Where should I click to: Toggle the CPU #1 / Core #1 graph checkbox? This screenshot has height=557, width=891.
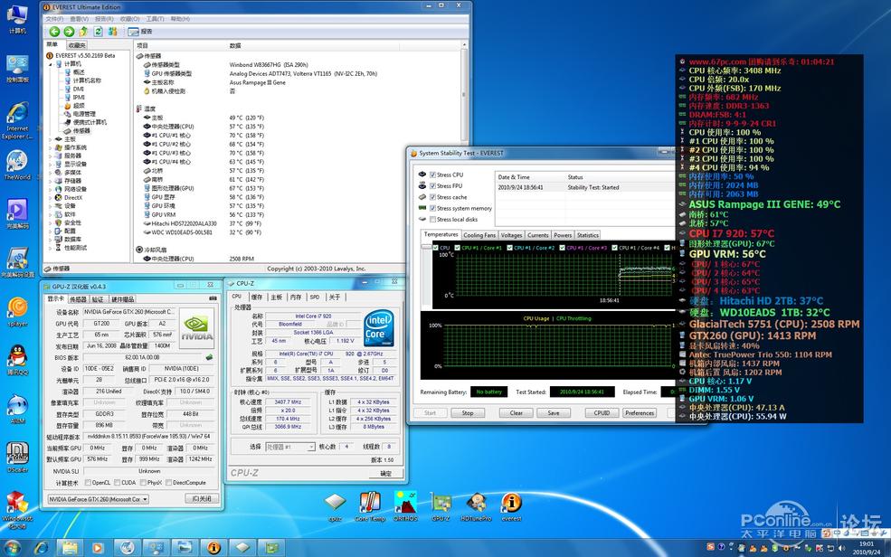[458, 248]
